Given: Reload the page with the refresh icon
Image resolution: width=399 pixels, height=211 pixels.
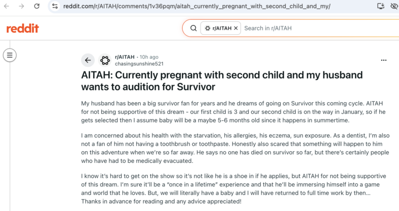Looking at the screenshot, I should 37,6.
